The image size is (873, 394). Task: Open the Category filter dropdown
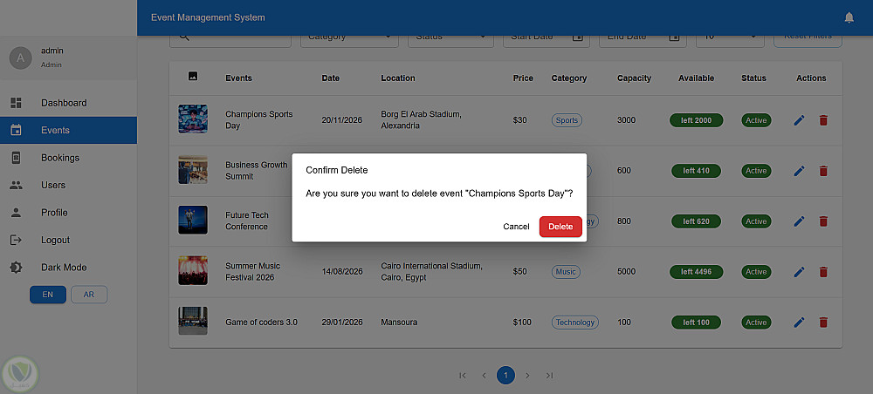tap(349, 37)
